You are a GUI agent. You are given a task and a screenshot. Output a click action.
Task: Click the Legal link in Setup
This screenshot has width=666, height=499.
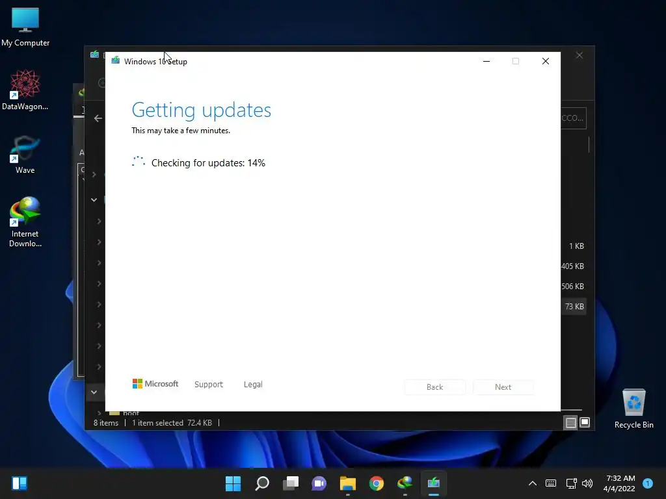[x=253, y=385]
